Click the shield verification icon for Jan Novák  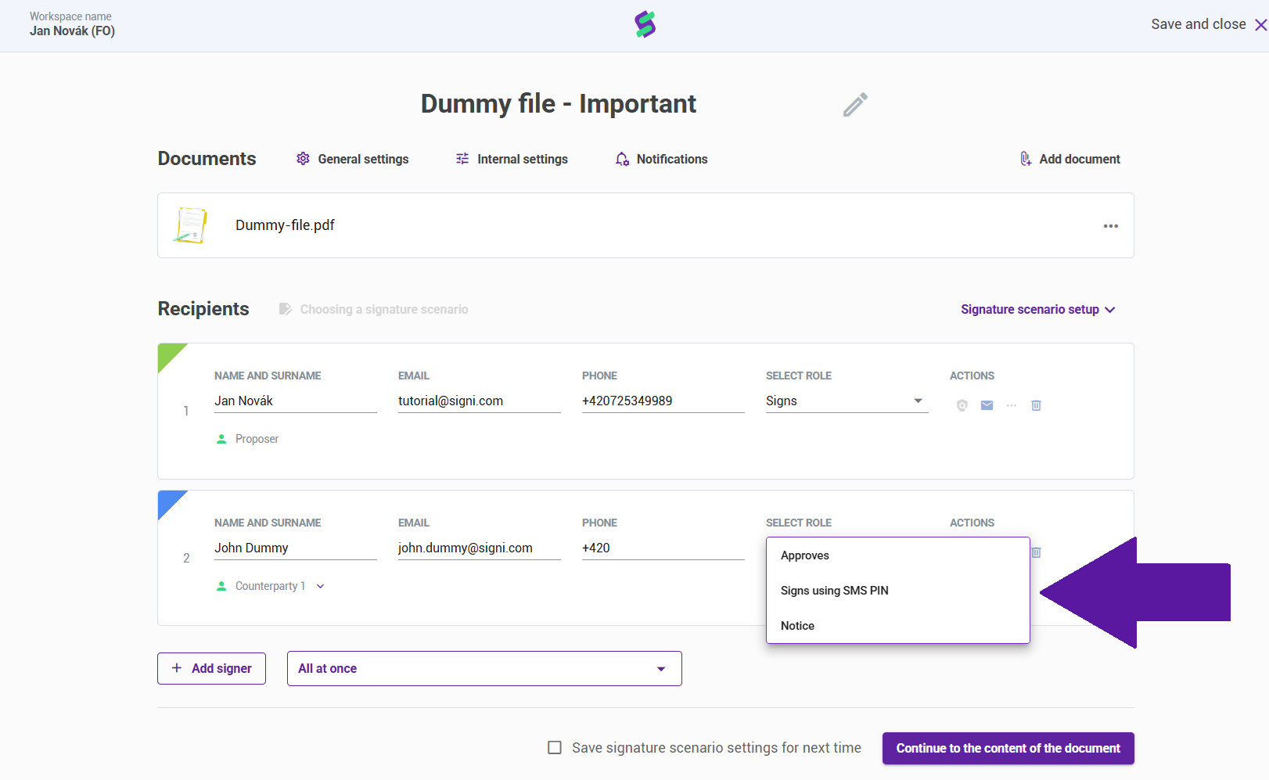click(962, 405)
